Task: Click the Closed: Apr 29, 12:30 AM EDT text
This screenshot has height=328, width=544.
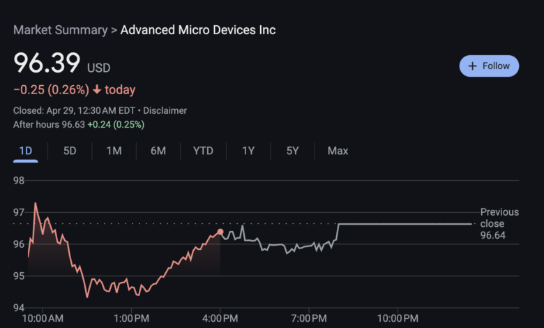Action: coord(74,111)
